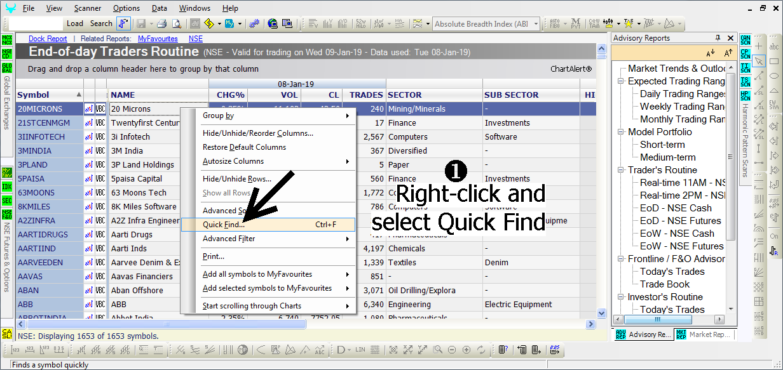
Task: Click the CAN SCN side tab icon
Action: coord(746,40)
